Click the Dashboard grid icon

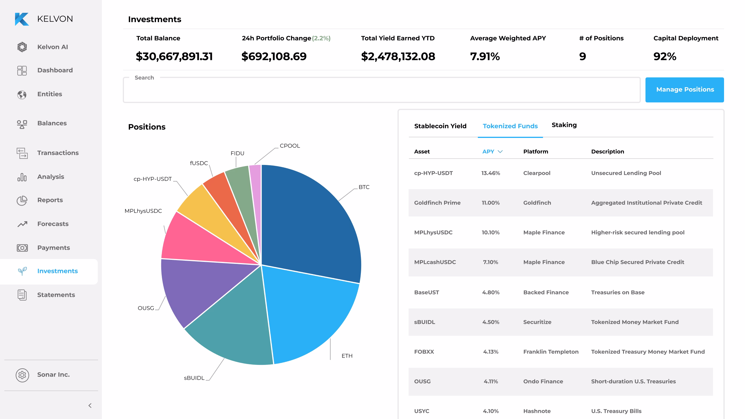coord(22,70)
